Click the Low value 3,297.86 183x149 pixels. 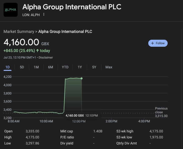coord(32,143)
